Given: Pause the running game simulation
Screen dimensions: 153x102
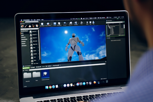Looking at the screenshot, I should [x=87, y=23].
